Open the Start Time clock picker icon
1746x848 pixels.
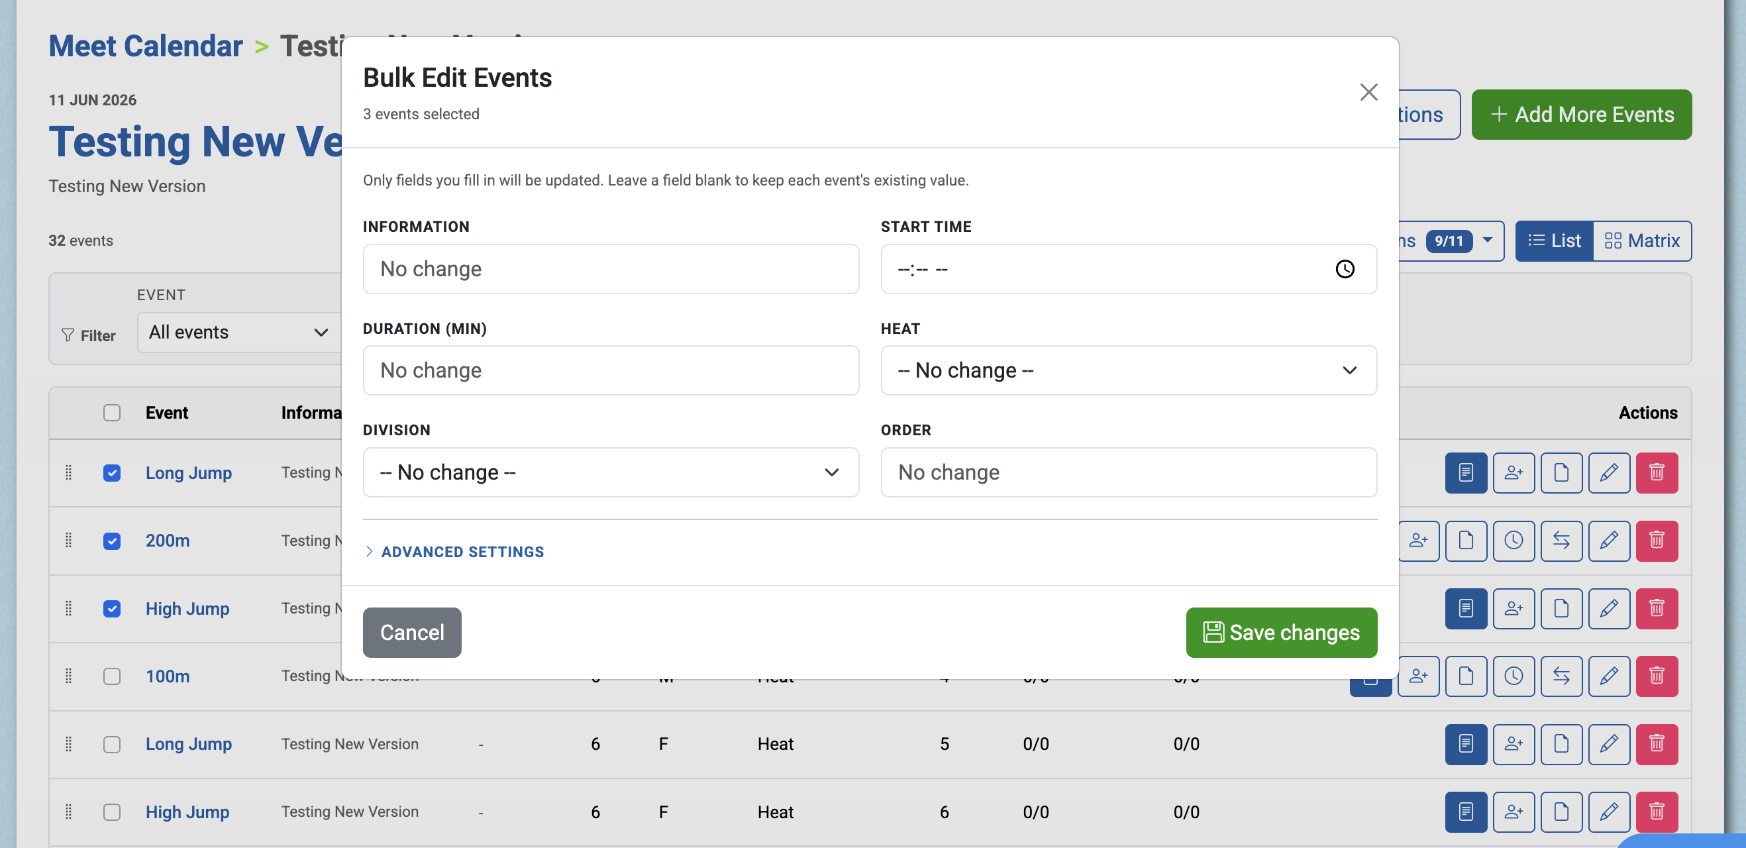[x=1345, y=269]
